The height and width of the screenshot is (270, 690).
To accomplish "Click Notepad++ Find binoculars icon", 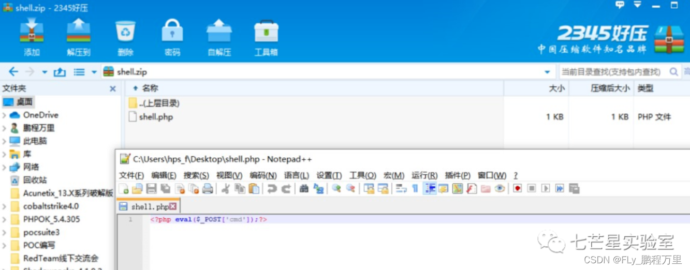I will (304, 188).
